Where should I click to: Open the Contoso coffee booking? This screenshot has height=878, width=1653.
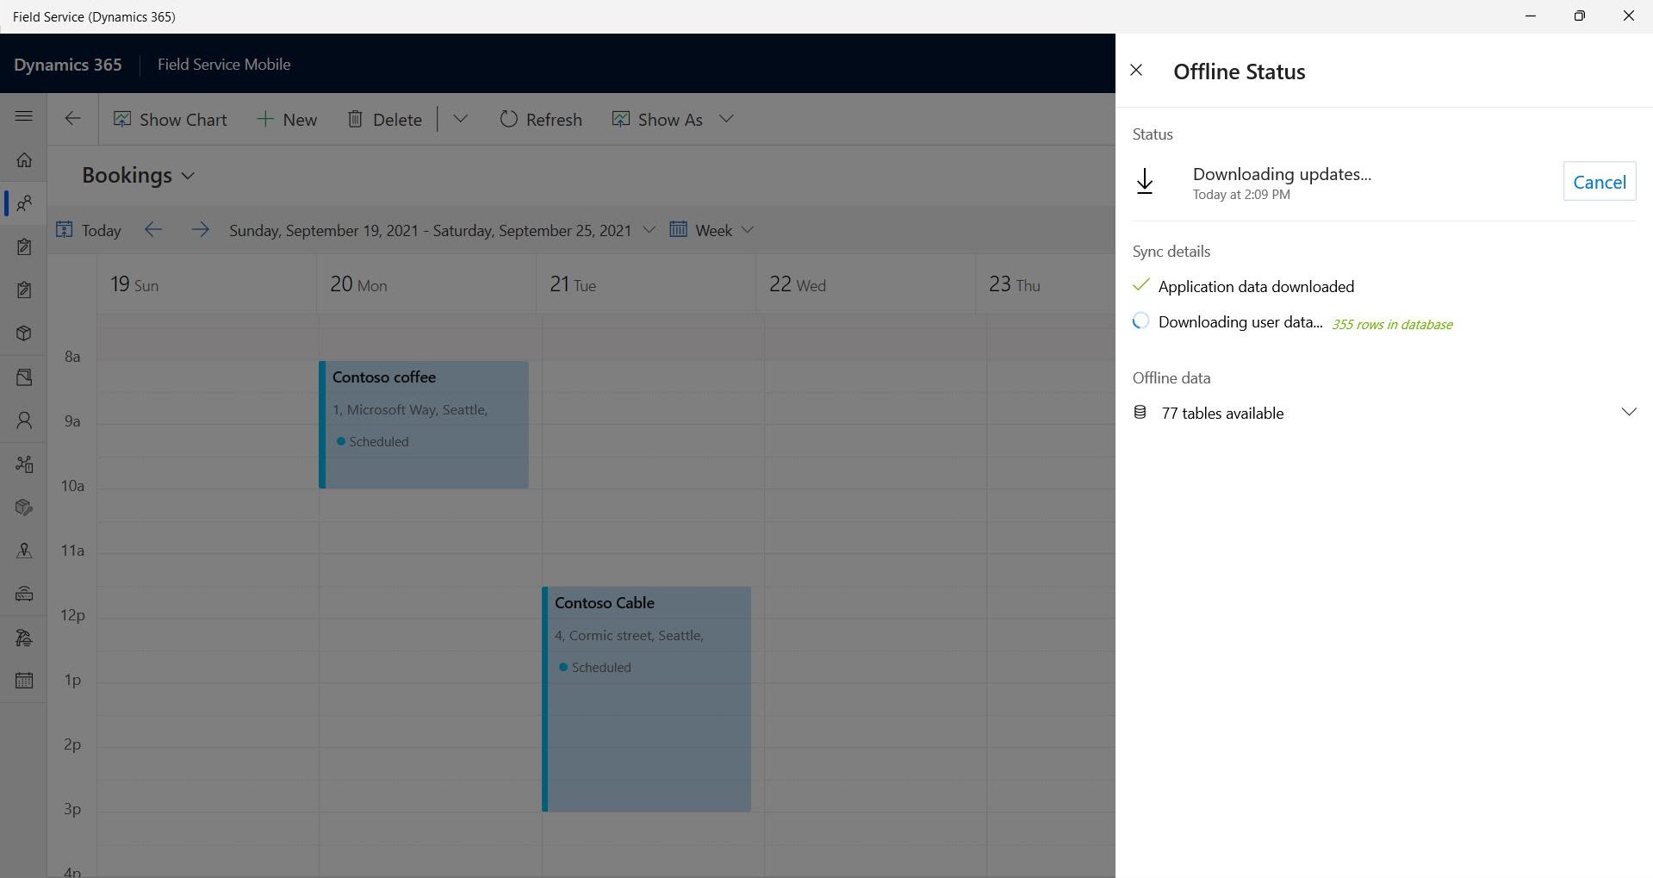click(x=424, y=425)
